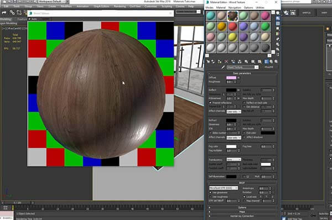The width and height of the screenshot is (332, 220).
Task: Open BRDF type Microfacet GTR dropdown
Action: (224, 188)
